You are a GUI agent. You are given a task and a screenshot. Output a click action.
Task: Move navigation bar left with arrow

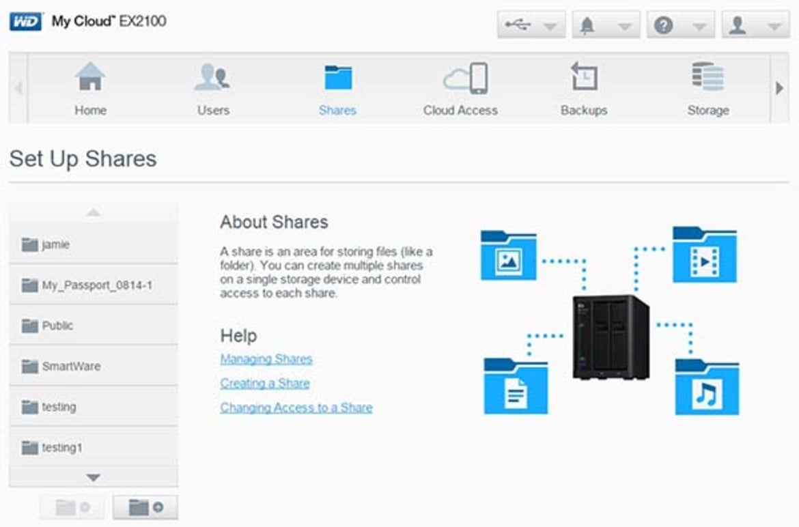(x=18, y=87)
